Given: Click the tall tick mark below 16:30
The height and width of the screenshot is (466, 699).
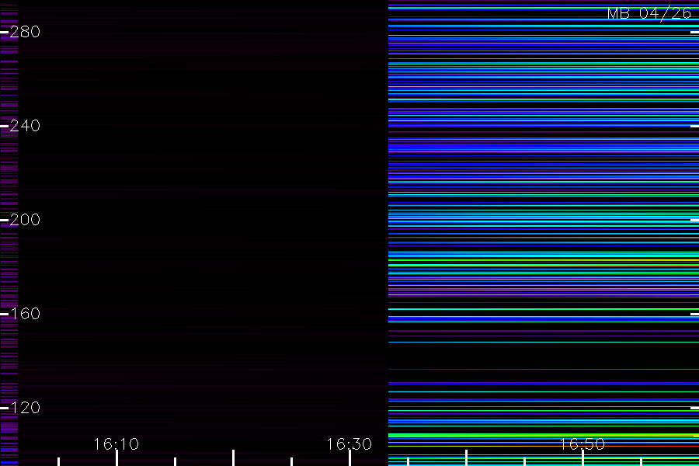Looking at the screenshot, I should point(350,458).
